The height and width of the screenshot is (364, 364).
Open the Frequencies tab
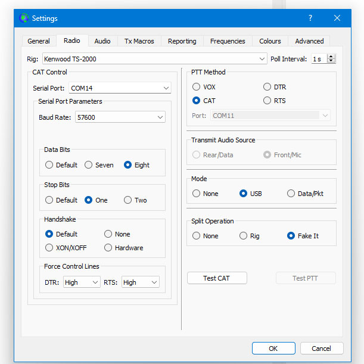coord(228,41)
